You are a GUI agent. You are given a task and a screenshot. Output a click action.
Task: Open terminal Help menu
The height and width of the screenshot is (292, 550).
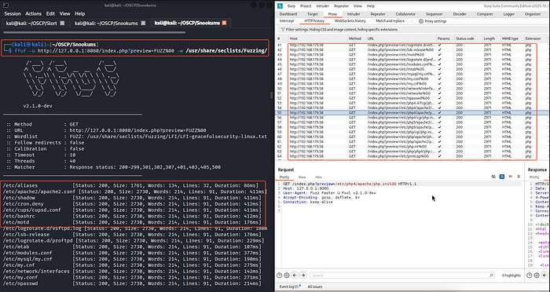(80, 13)
